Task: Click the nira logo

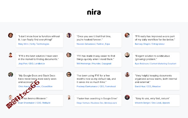Action: [94, 12]
